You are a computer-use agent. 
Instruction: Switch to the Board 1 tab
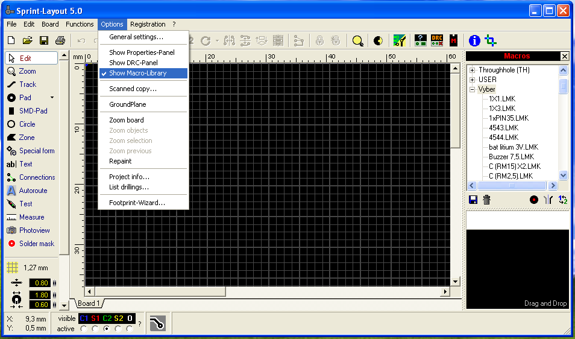coord(89,303)
